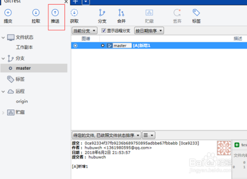This screenshot has height=179, width=247.
Task: Click the 贮藏 (Stash) toolbar icon
Action: tap(149, 13)
